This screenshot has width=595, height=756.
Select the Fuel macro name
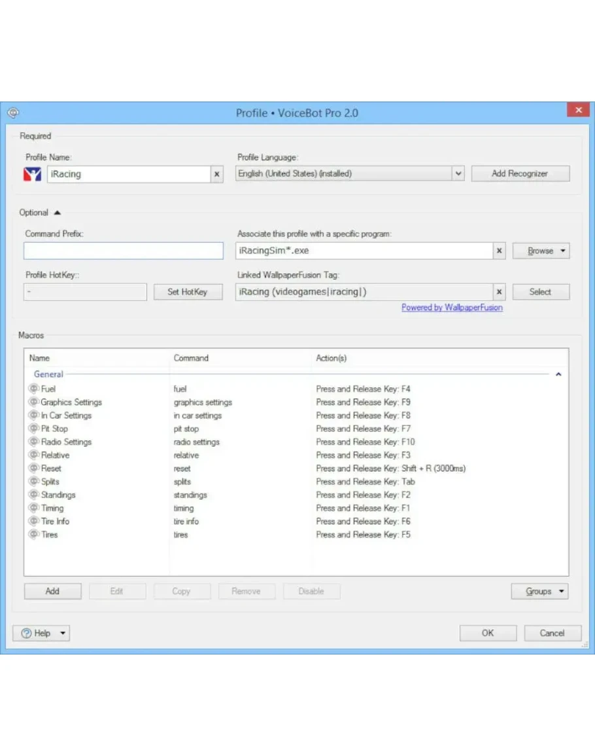coord(48,389)
